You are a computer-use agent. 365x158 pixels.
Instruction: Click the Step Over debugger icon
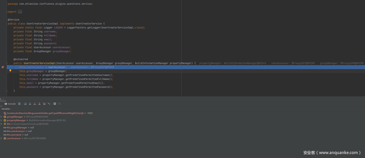(x=25, y=104)
